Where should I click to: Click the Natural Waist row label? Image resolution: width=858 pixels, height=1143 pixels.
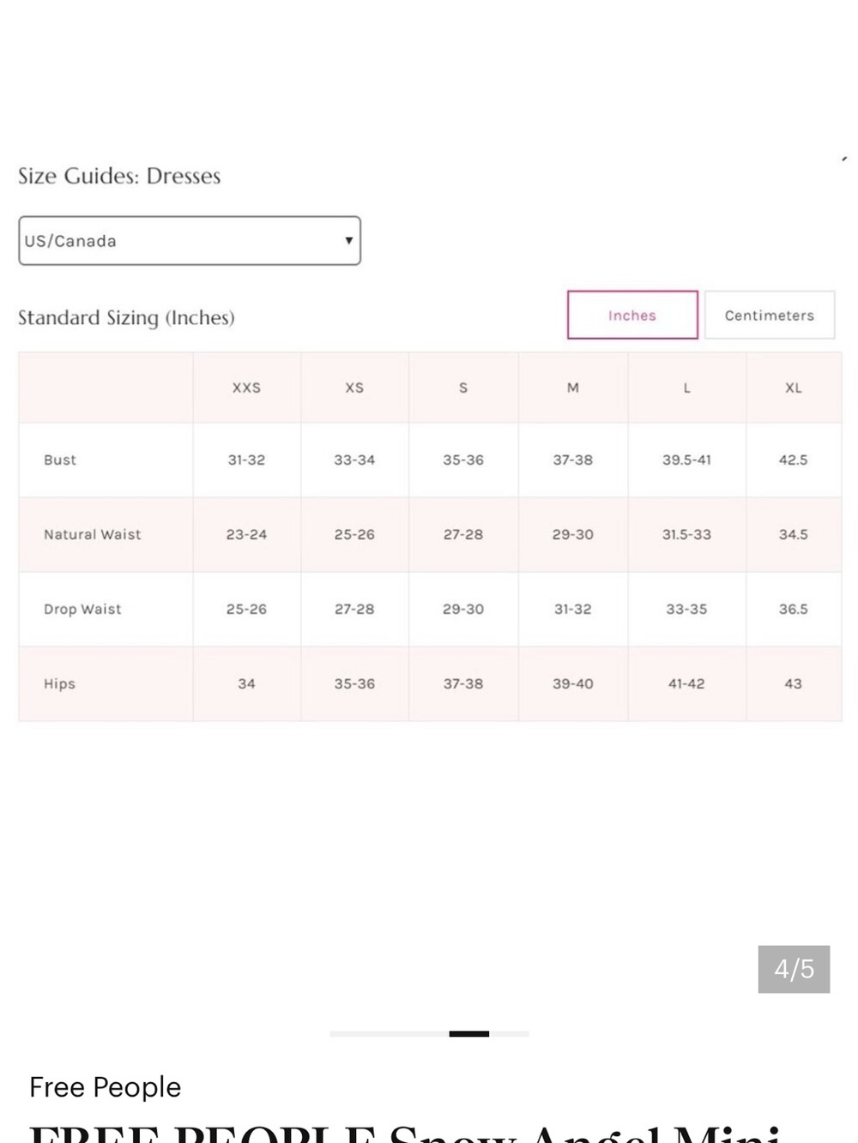pyautogui.click(x=93, y=534)
